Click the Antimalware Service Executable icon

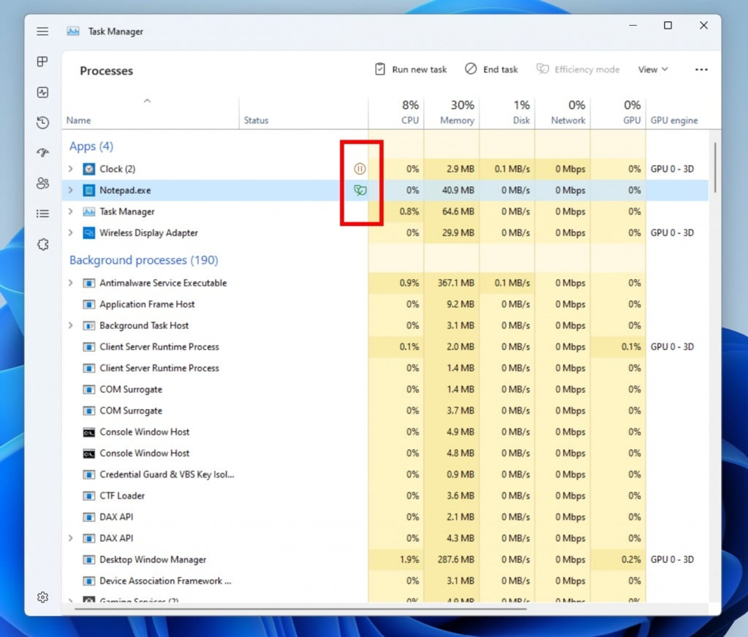(x=89, y=283)
